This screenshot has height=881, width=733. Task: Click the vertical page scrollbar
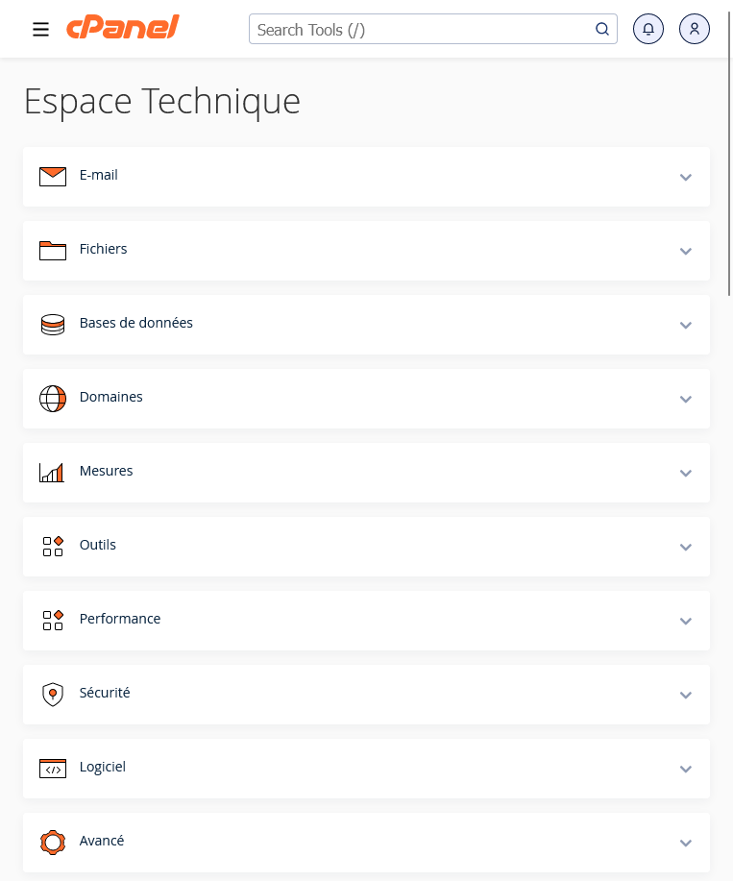point(729,178)
